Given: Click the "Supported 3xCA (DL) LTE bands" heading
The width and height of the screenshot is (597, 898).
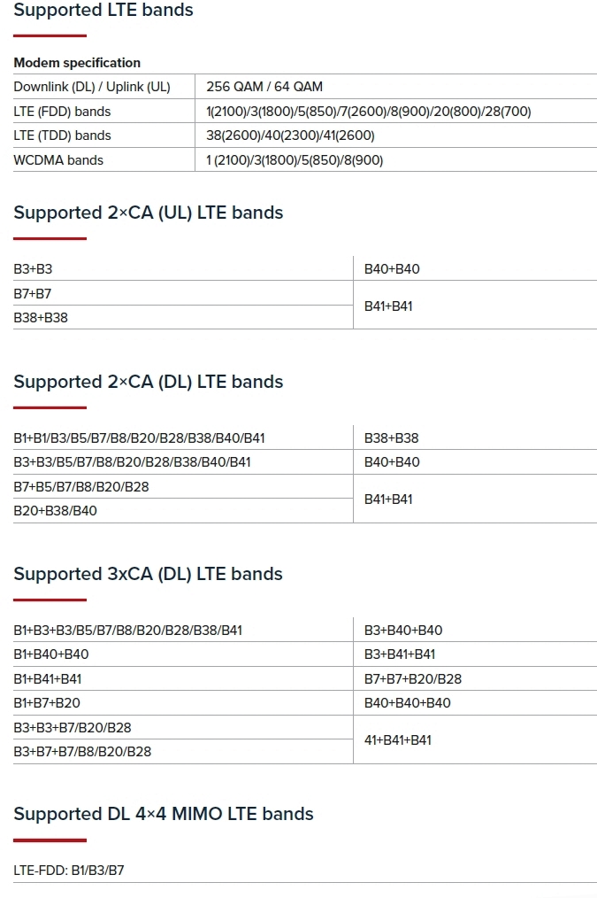Looking at the screenshot, I should click(x=148, y=574).
